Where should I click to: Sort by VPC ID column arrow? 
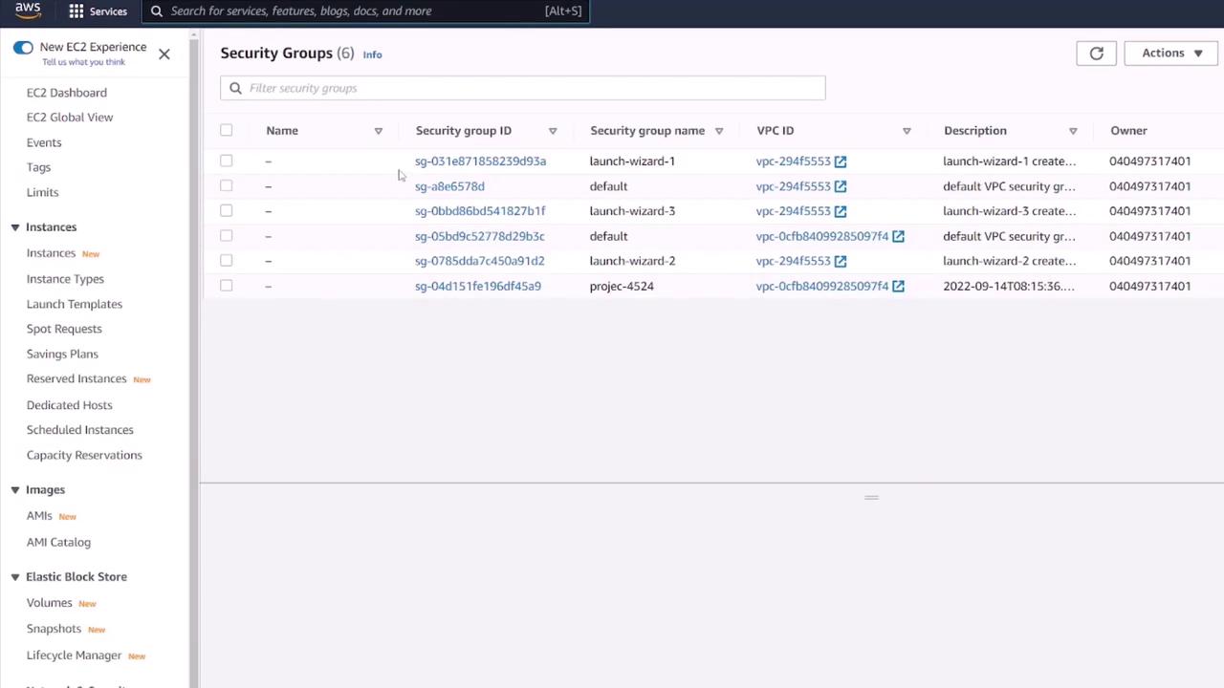(x=907, y=131)
